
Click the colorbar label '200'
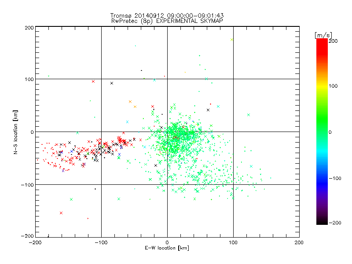tap(333, 41)
